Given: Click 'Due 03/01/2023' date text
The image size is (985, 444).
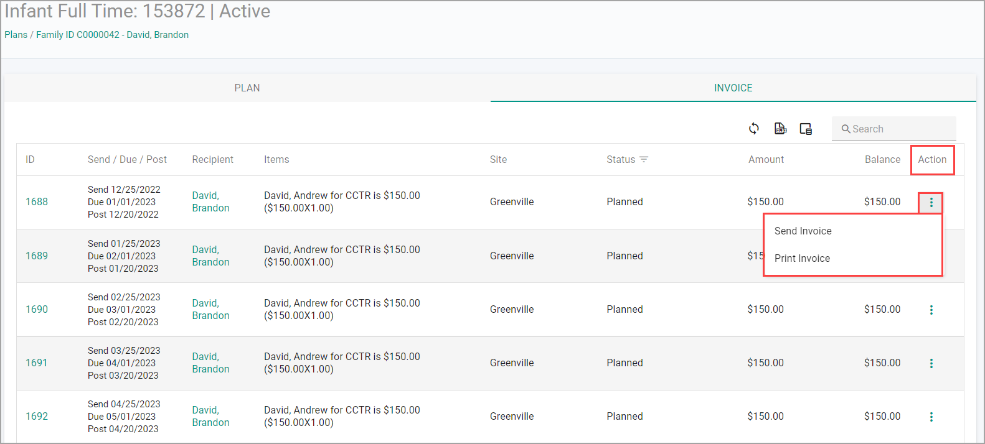Looking at the screenshot, I should [x=122, y=310].
